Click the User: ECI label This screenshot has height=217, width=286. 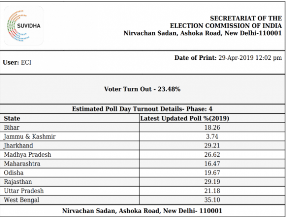17,63
